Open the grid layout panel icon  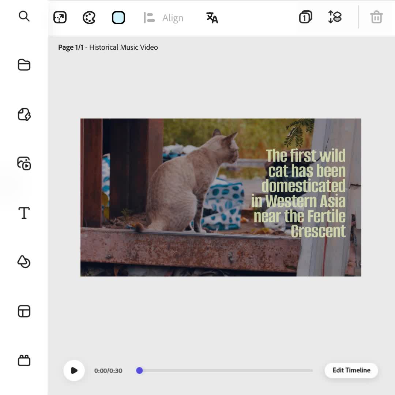24,311
